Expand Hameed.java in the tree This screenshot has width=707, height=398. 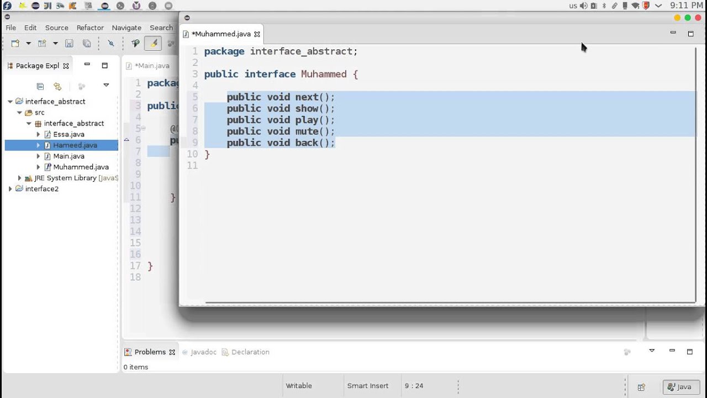click(38, 145)
